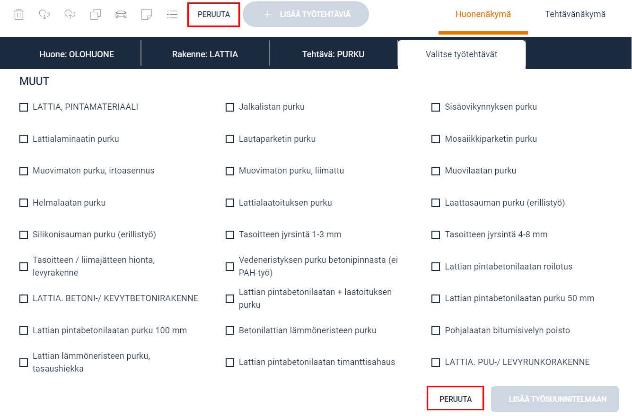Click the copy duplicate icon
The width and height of the screenshot is (632, 416).
click(95, 14)
